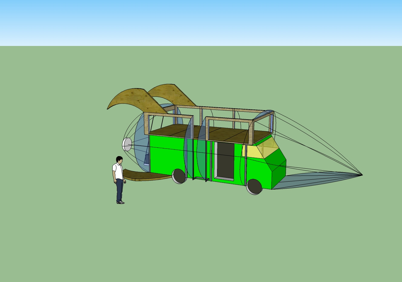Viewport: 402px width, 282px height.
Task: Select the rear wheel of the van
Action: 179,176
